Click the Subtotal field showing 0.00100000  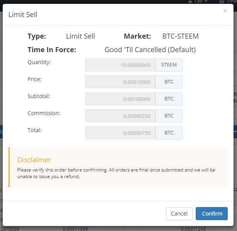[x=120, y=99]
